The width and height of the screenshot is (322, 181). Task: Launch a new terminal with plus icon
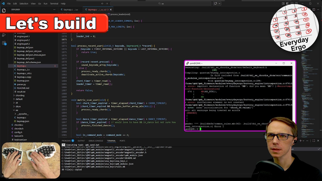tap(300, 141)
